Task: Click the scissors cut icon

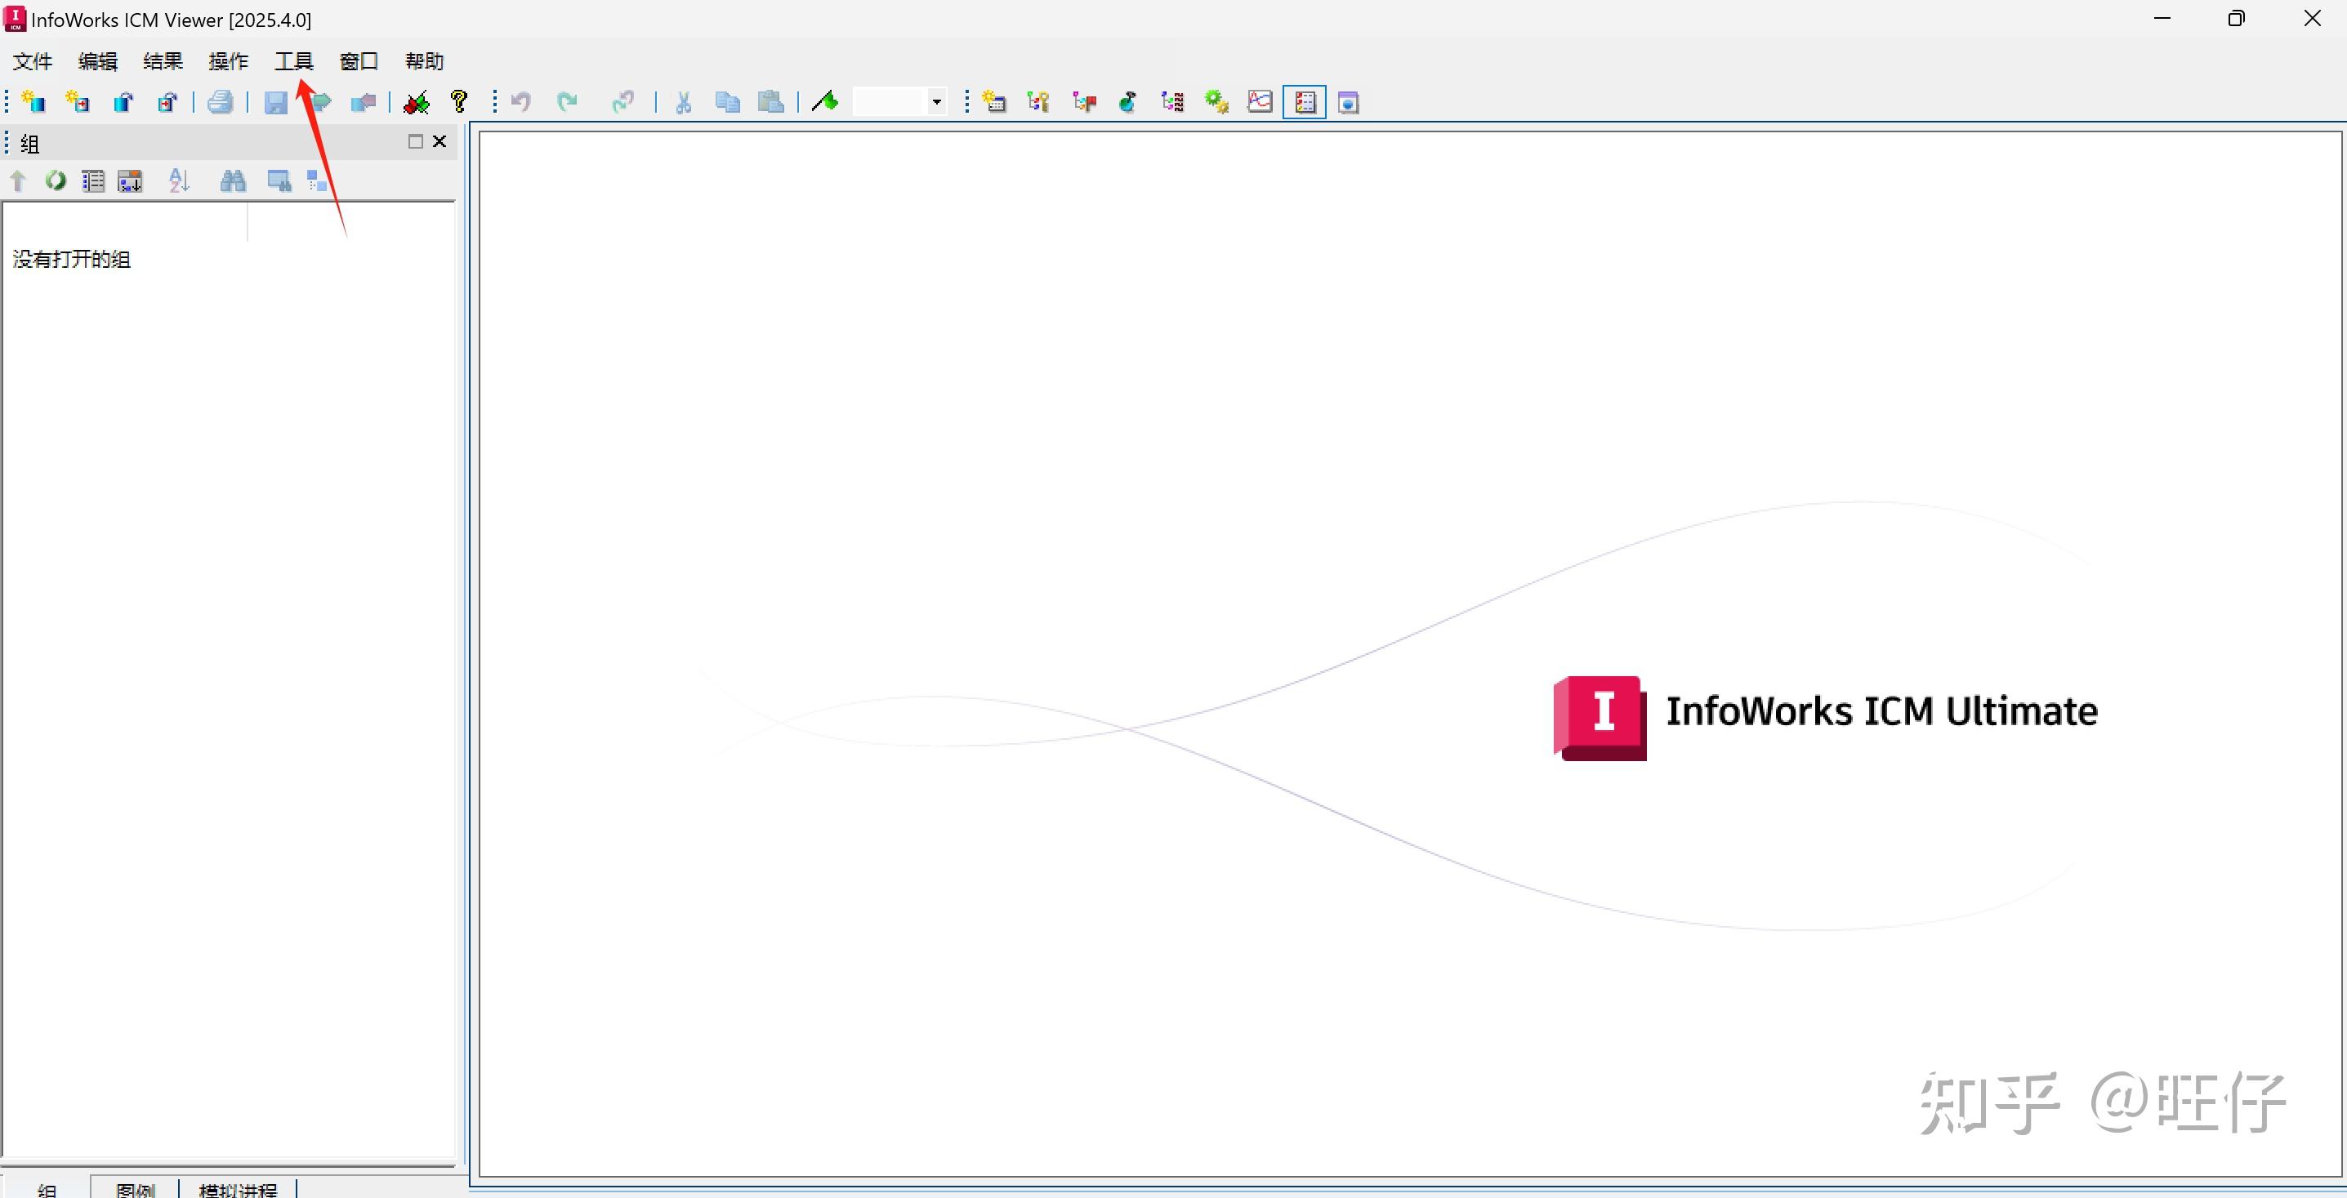Action: (683, 102)
